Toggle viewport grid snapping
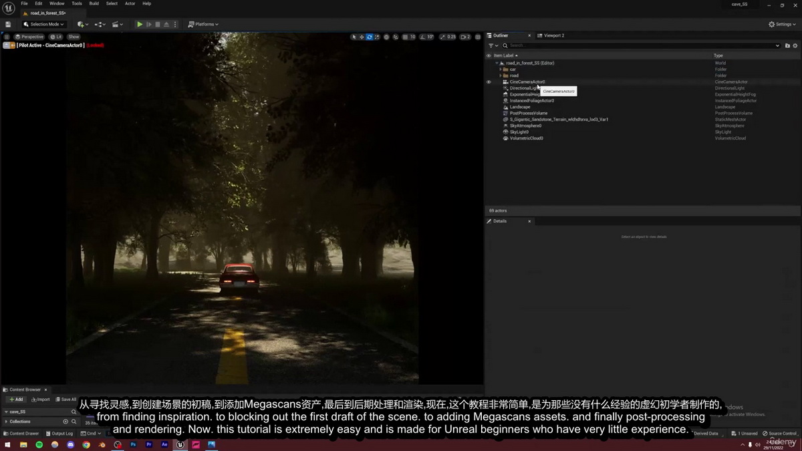The height and width of the screenshot is (451, 802). pyautogui.click(x=406, y=37)
